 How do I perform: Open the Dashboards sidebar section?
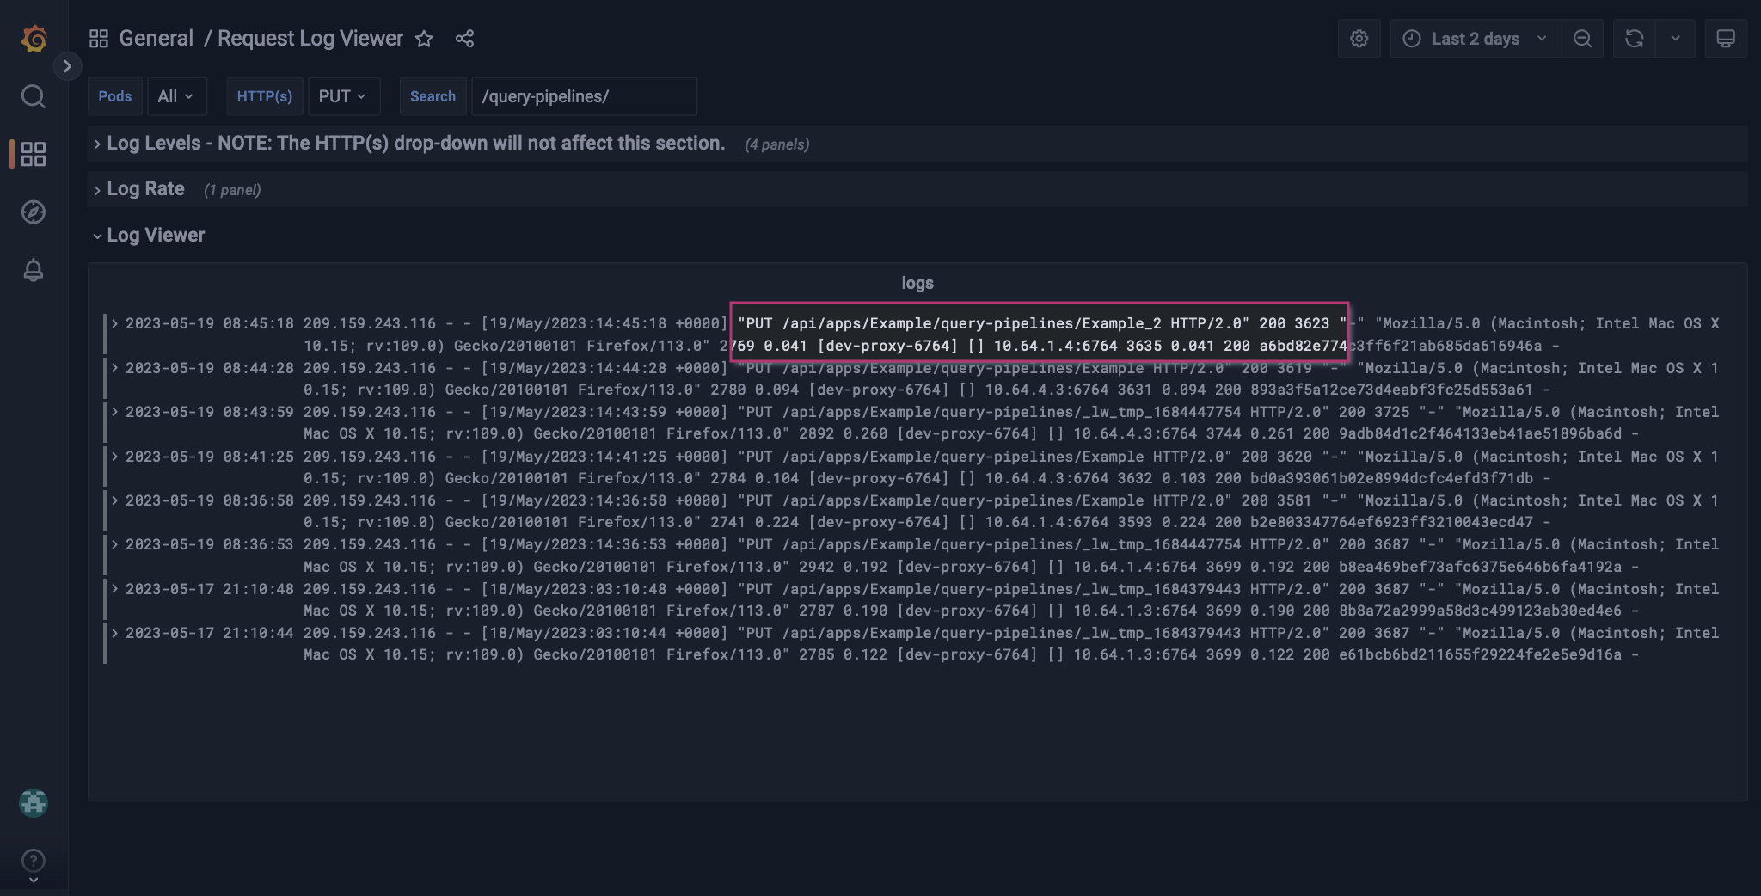click(34, 154)
